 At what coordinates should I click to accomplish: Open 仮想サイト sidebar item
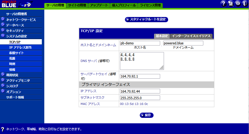(x=17, y=53)
